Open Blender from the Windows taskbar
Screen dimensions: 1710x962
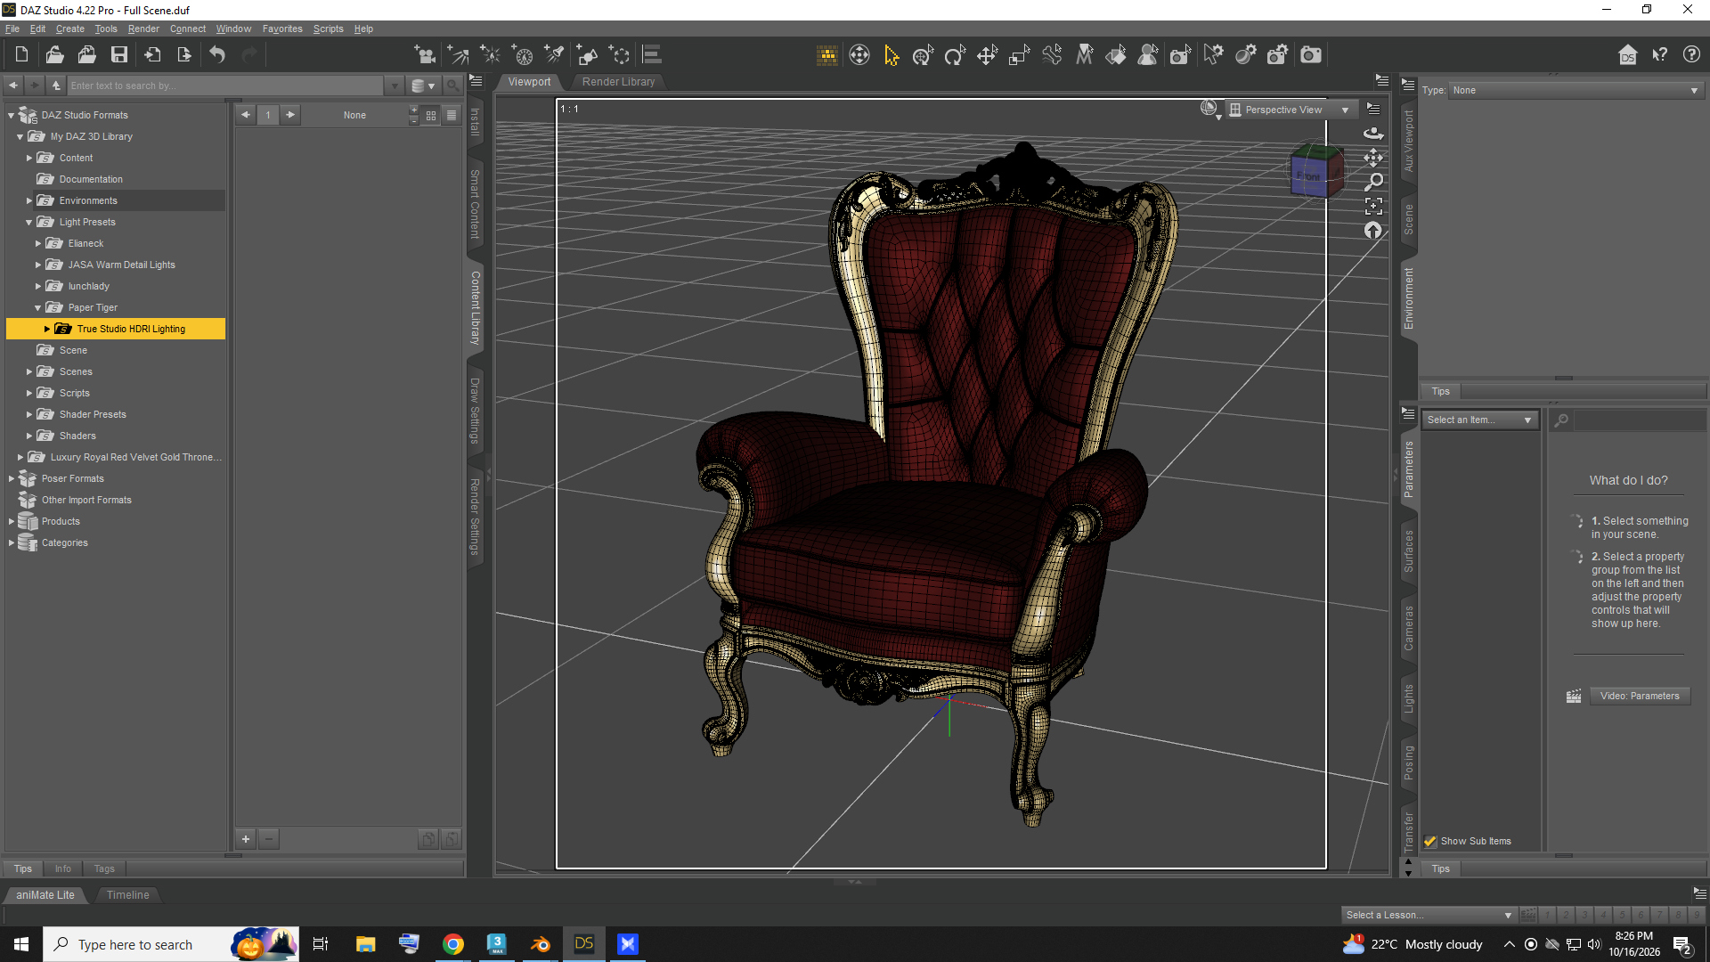pyautogui.click(x=541, y=944)
